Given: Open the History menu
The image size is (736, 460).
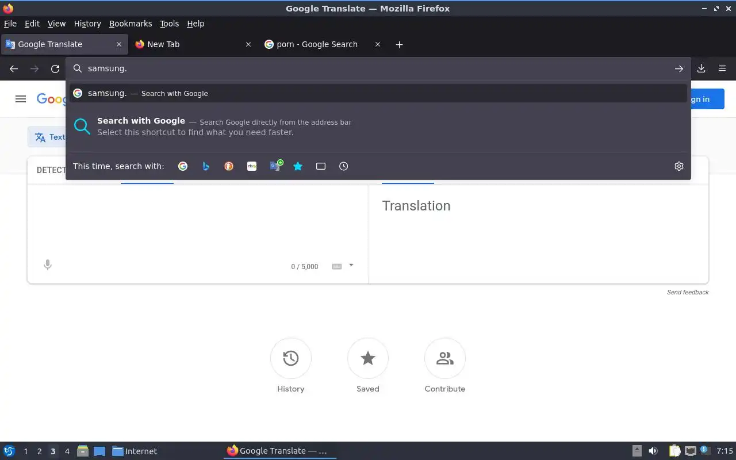Looking at the screenshot, I should tap(87, 24).
